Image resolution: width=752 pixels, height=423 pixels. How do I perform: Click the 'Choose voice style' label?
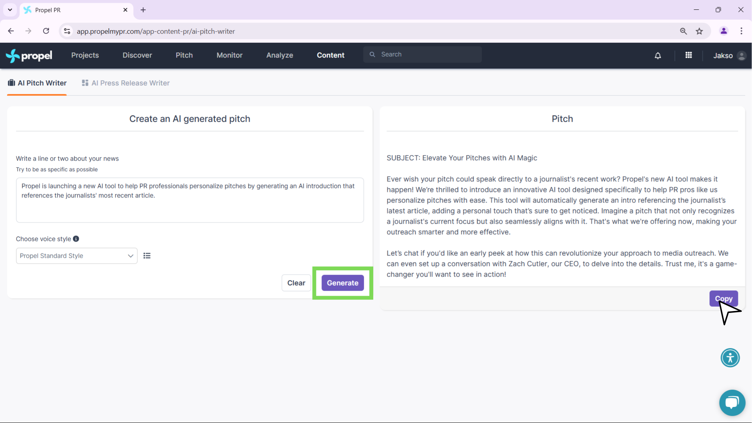click(x=43, y=239)
